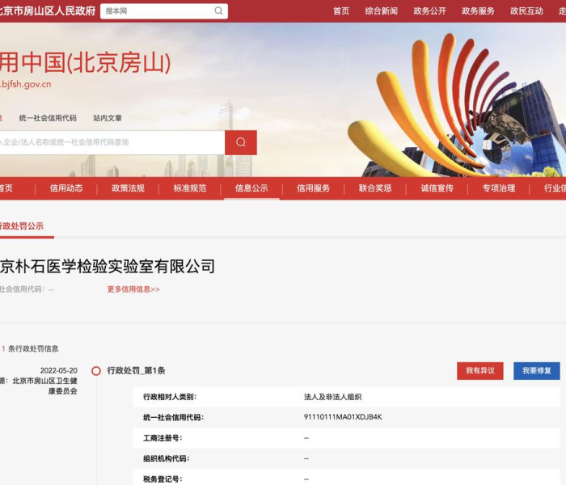Open the 标准规范 menu item

[189, 188]
